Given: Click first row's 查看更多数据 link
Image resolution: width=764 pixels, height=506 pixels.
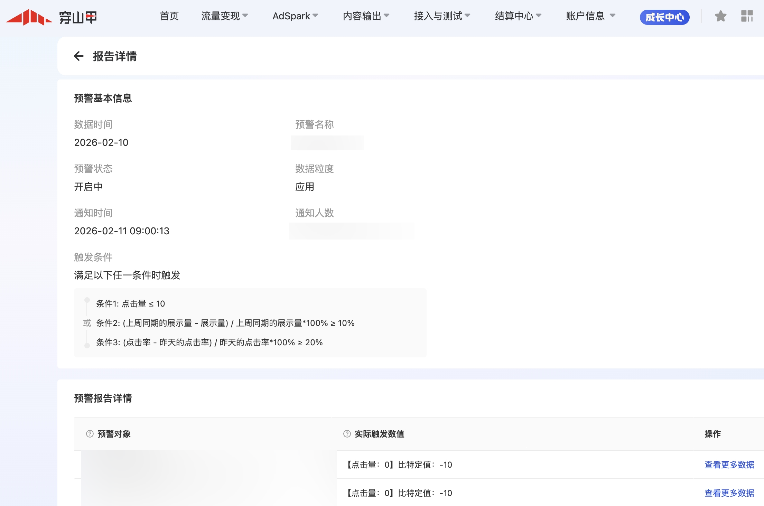Looking at the screenshot, I should [x=729, y=465].
